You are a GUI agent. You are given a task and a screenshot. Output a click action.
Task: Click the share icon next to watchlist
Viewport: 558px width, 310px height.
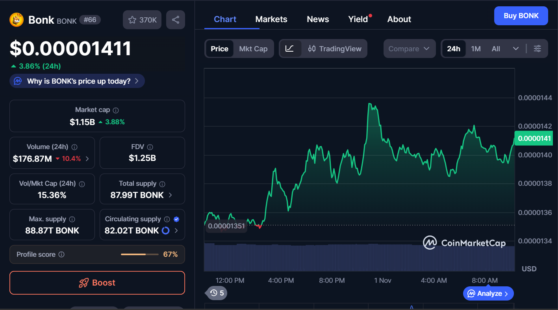click(176, 20)
